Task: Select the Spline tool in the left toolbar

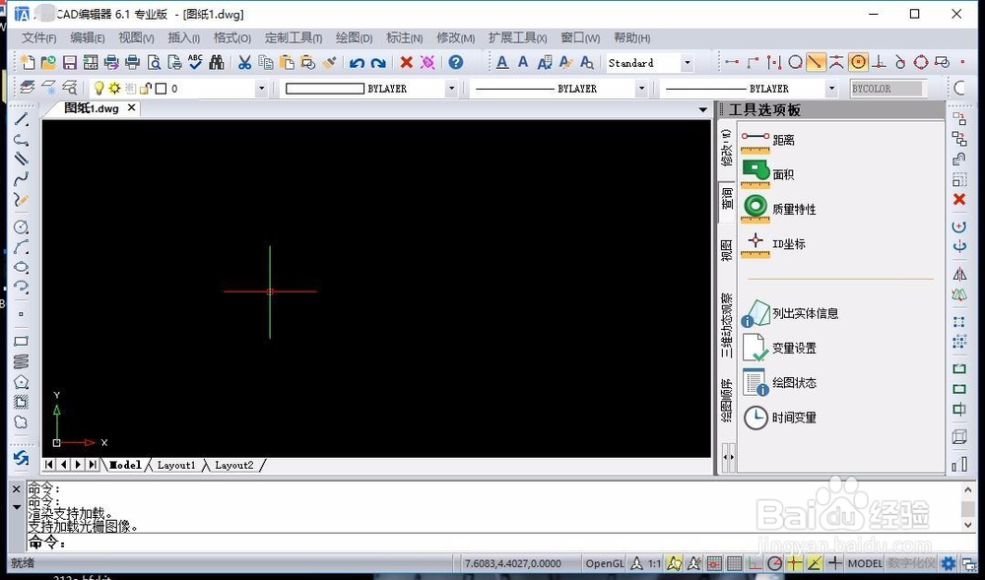Action: click(22, 179)
